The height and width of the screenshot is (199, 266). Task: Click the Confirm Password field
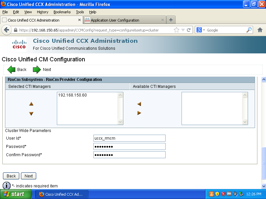click(x=129, y=155)
